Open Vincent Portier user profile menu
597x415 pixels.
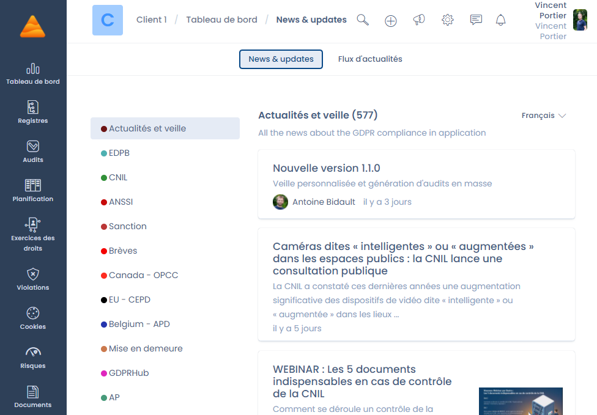pyautogui.click(x=579, y=20)
